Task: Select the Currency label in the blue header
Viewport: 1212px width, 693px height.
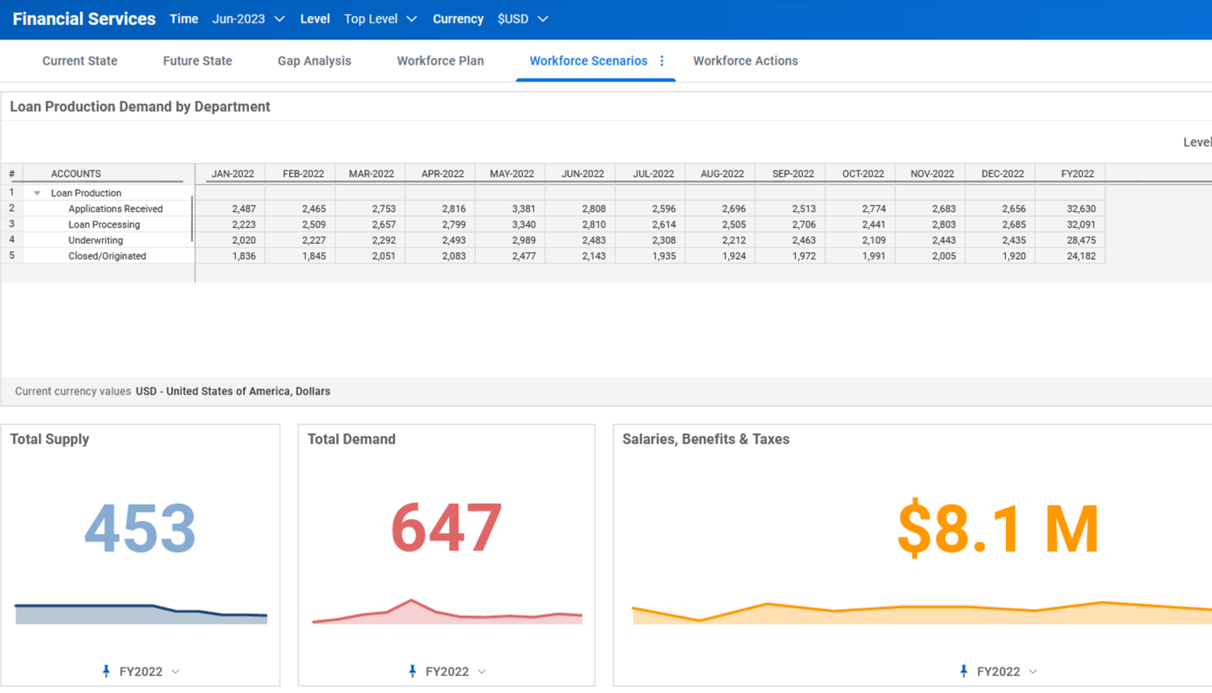Action: click(x=458, y=19)
